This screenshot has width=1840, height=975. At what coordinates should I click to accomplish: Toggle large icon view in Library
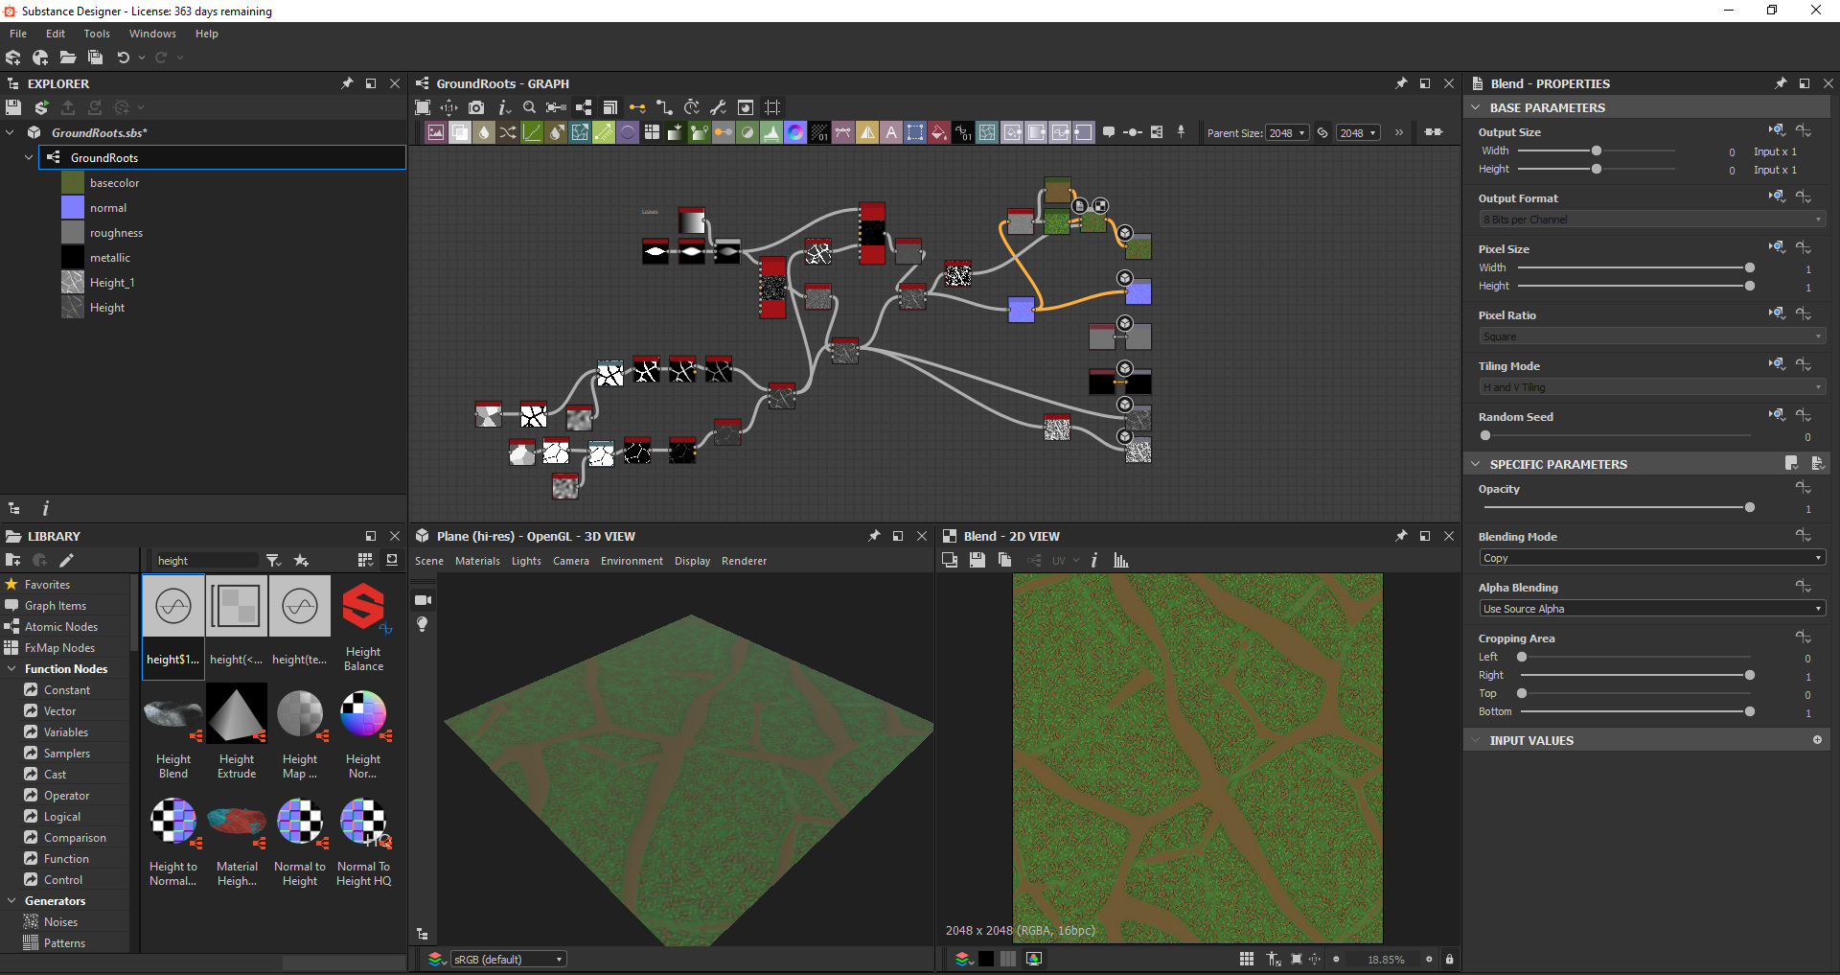pos(365,560)
